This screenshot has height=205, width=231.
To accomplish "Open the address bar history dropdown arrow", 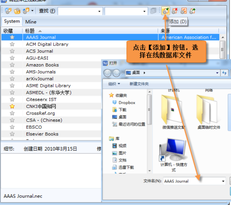I will tap(217, 73).
